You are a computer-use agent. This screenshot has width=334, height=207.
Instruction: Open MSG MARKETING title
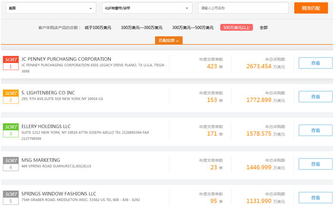(41, 160)
